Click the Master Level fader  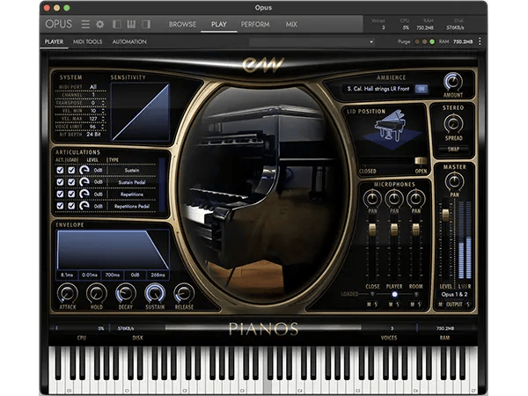coord(445,216)
